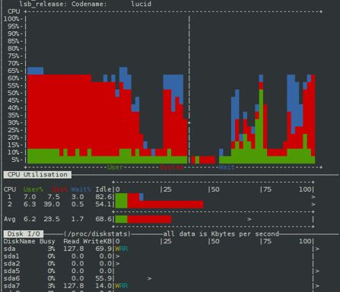Click the CPU 1 usage bar
340x292 pixels.
(x=129, y=197)
